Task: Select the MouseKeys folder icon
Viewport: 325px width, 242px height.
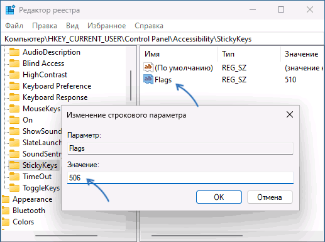Action: (x=14, y=109)
